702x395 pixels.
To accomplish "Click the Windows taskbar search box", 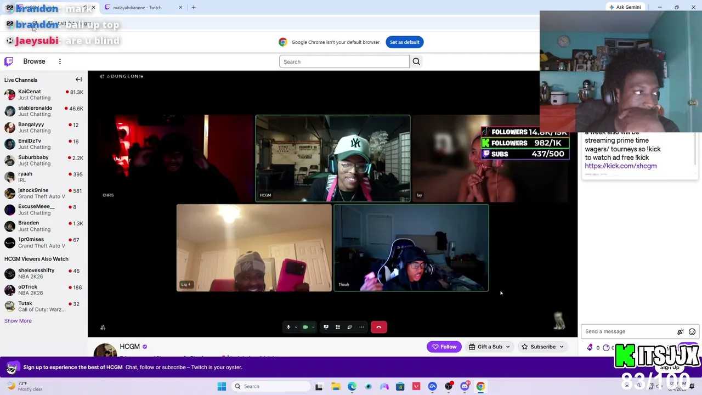I will coord(270,386).
